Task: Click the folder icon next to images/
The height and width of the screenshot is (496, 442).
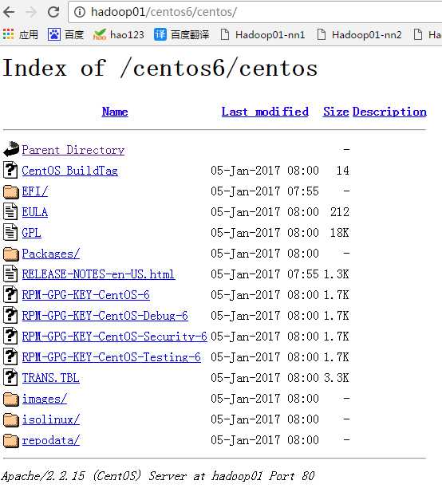Action: [11, 399]
